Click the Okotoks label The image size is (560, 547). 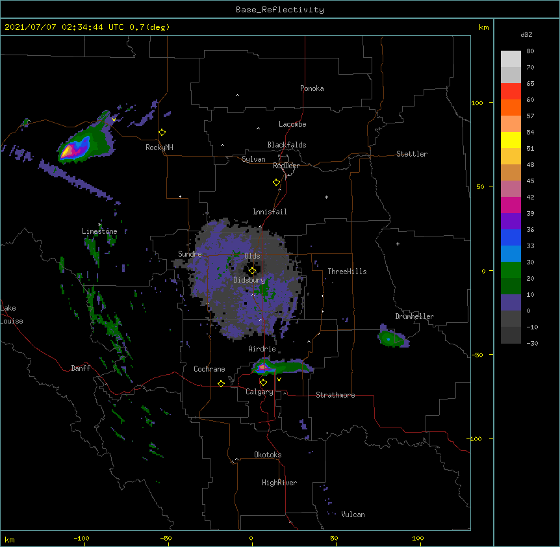(x=268, y=455)
